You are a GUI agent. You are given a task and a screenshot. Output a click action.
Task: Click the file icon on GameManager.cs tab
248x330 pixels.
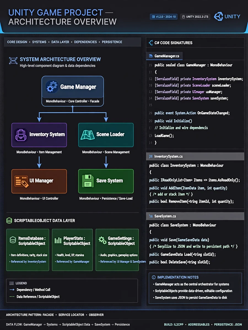click(151, 56)
